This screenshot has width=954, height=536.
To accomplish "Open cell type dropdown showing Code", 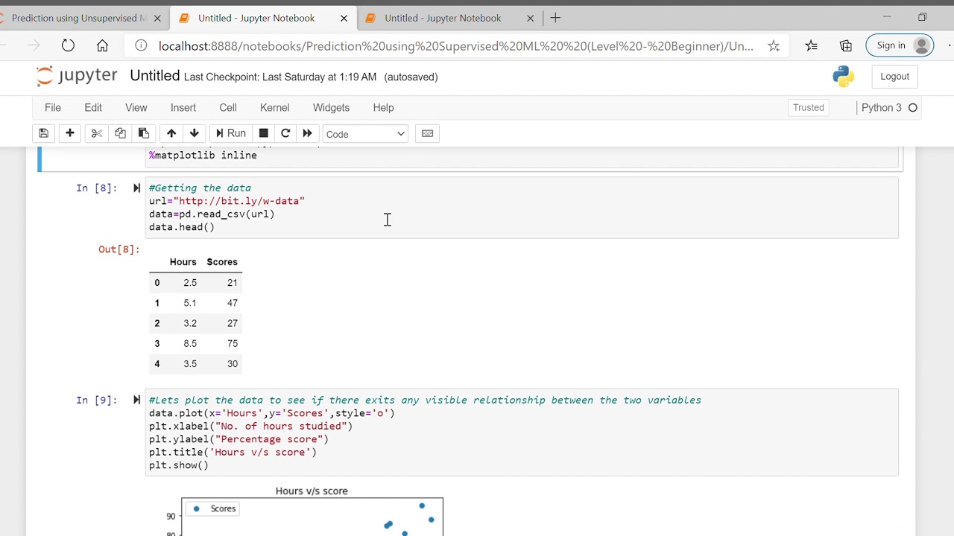I will click(365, 134).
